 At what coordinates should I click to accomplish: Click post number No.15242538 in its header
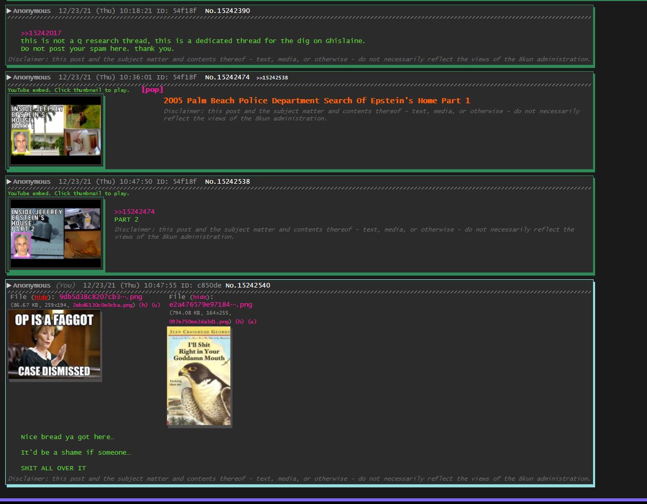pyautogui.click(x=227, y=182)
